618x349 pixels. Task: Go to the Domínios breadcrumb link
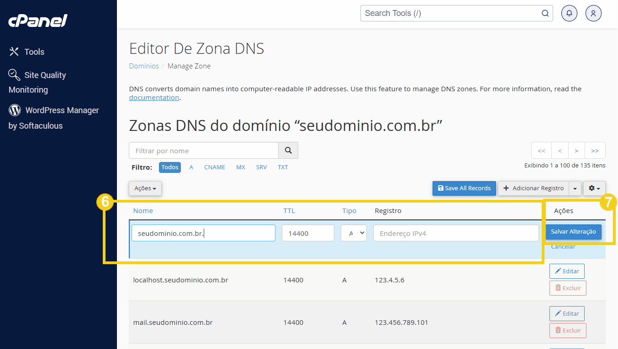(x=144, y=66)
